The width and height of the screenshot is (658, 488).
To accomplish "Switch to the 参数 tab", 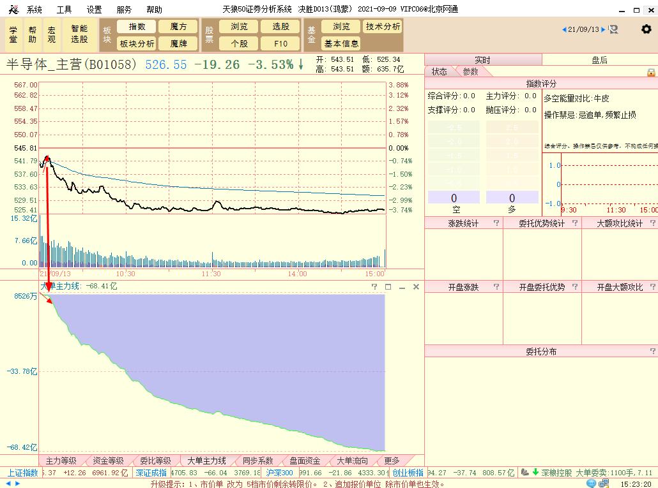I will 471,71.
